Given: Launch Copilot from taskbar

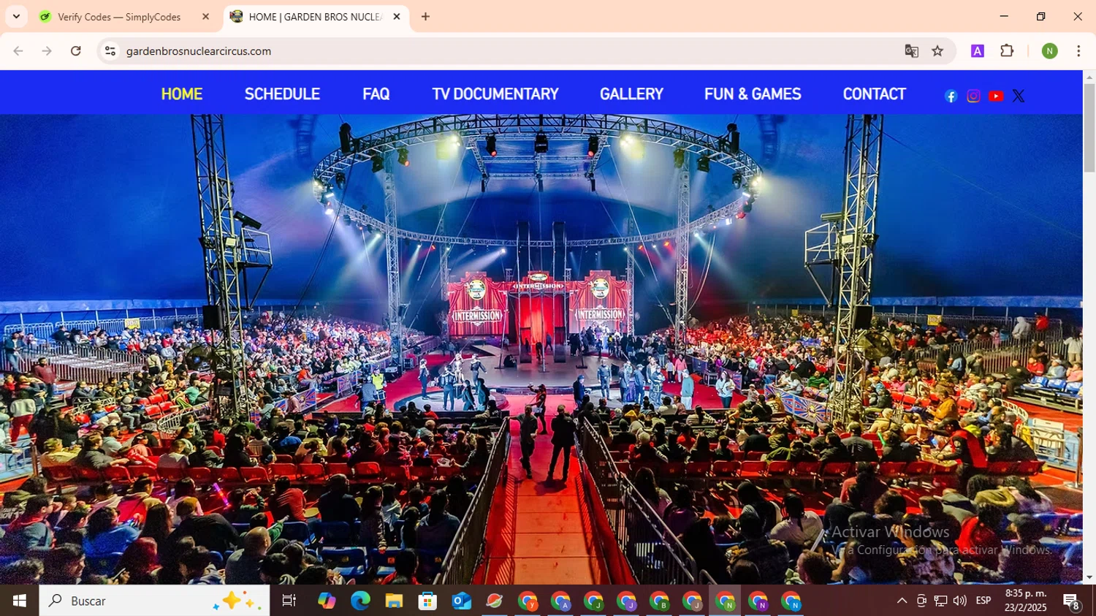Looking at the screenshot, I should (x=327, y=601).
